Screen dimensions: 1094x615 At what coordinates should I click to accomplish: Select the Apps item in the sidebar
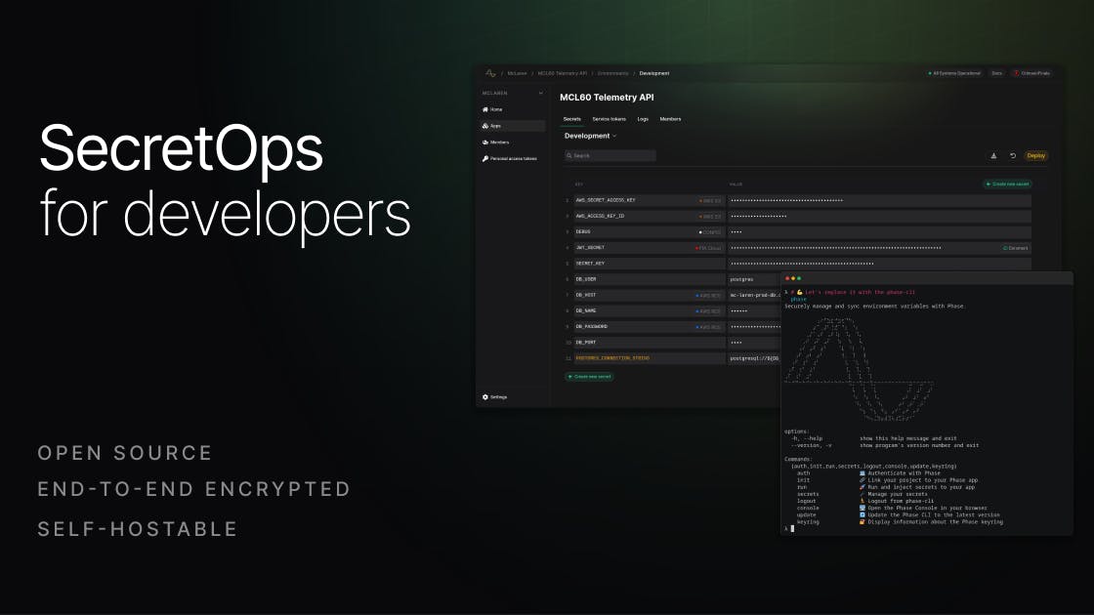click(512, 126)
